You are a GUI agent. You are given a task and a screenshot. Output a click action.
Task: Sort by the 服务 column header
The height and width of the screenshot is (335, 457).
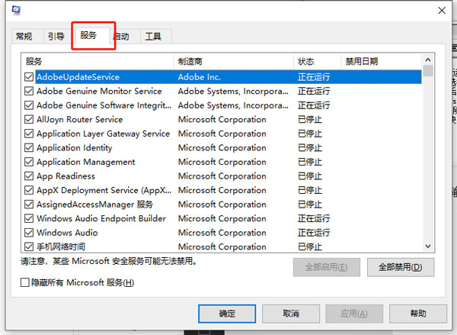(97, 61)
